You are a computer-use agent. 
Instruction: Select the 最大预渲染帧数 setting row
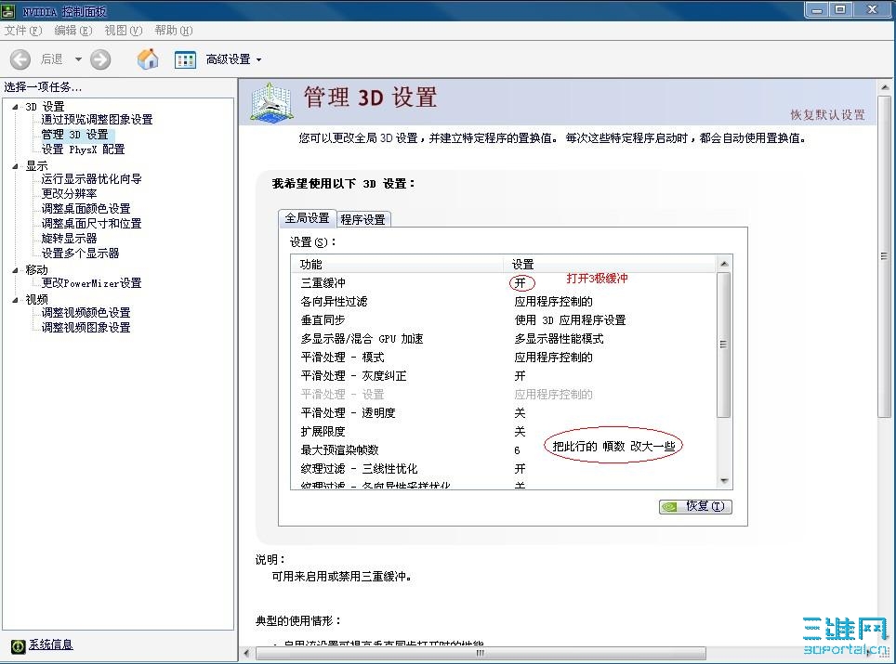504,449
